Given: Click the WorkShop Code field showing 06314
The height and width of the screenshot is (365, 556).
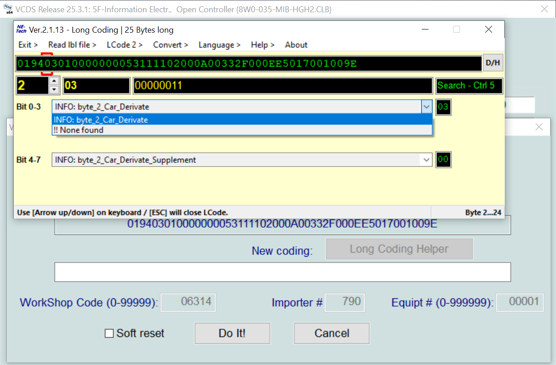Looking at the screenshot, I should (x=188, y=302).
